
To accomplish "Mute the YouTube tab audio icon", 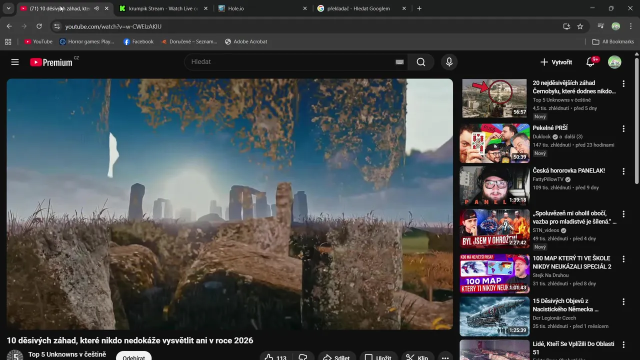I will [x=96, y=8].
